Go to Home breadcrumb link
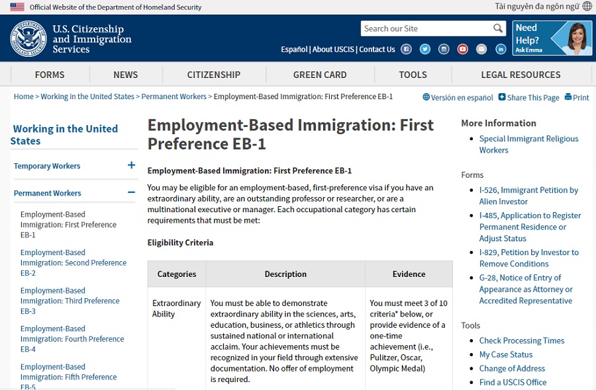Viewport: 596px width, 390px height. tap(24, 97)
